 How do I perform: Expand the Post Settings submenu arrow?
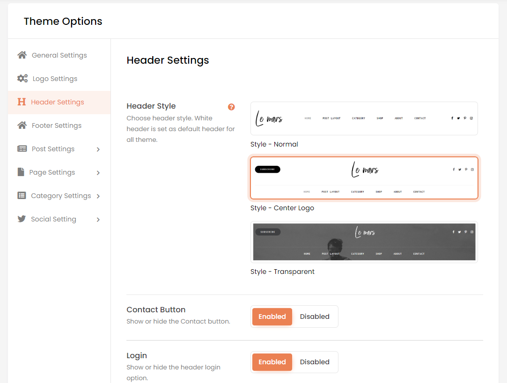coord(98,149)
